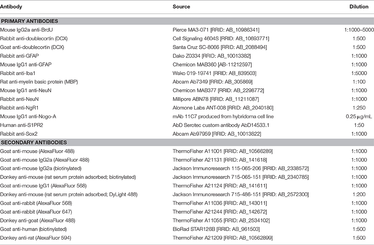Select Goat anti-rabbit (AlexaFluor 647) cell

(x=36, y=212)
